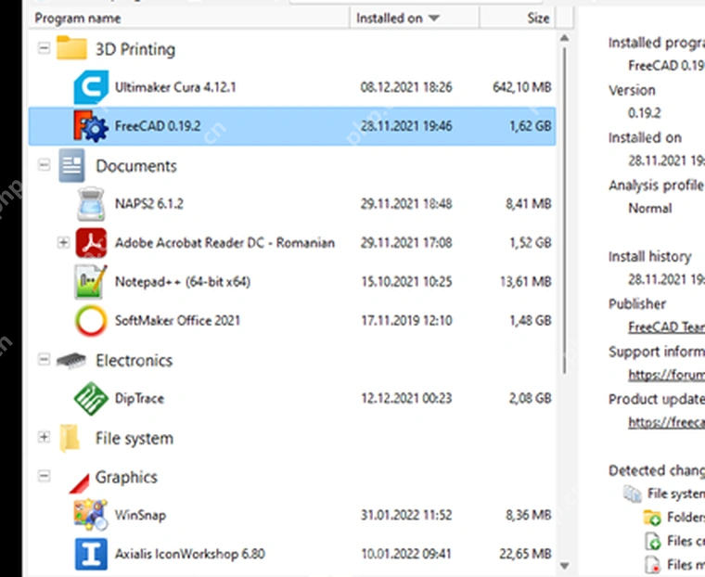The height and width of the screenshot is (577, 705).
Task: Click the Documents group icon
Action: click(71, 165)
